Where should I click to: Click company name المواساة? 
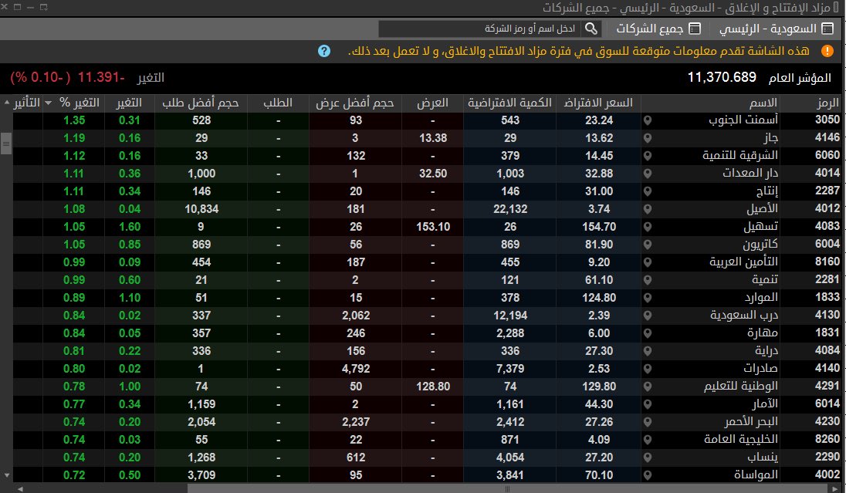(756, 475)
